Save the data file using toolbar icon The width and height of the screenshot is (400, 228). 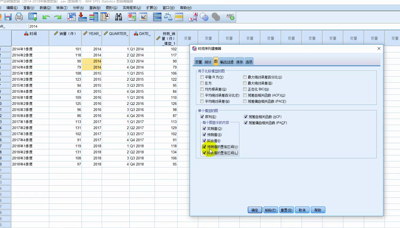(x=8, y=17)
